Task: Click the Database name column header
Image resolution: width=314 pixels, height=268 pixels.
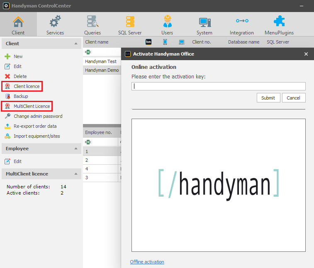Action: pyautogui.click(x=244, y=42)
